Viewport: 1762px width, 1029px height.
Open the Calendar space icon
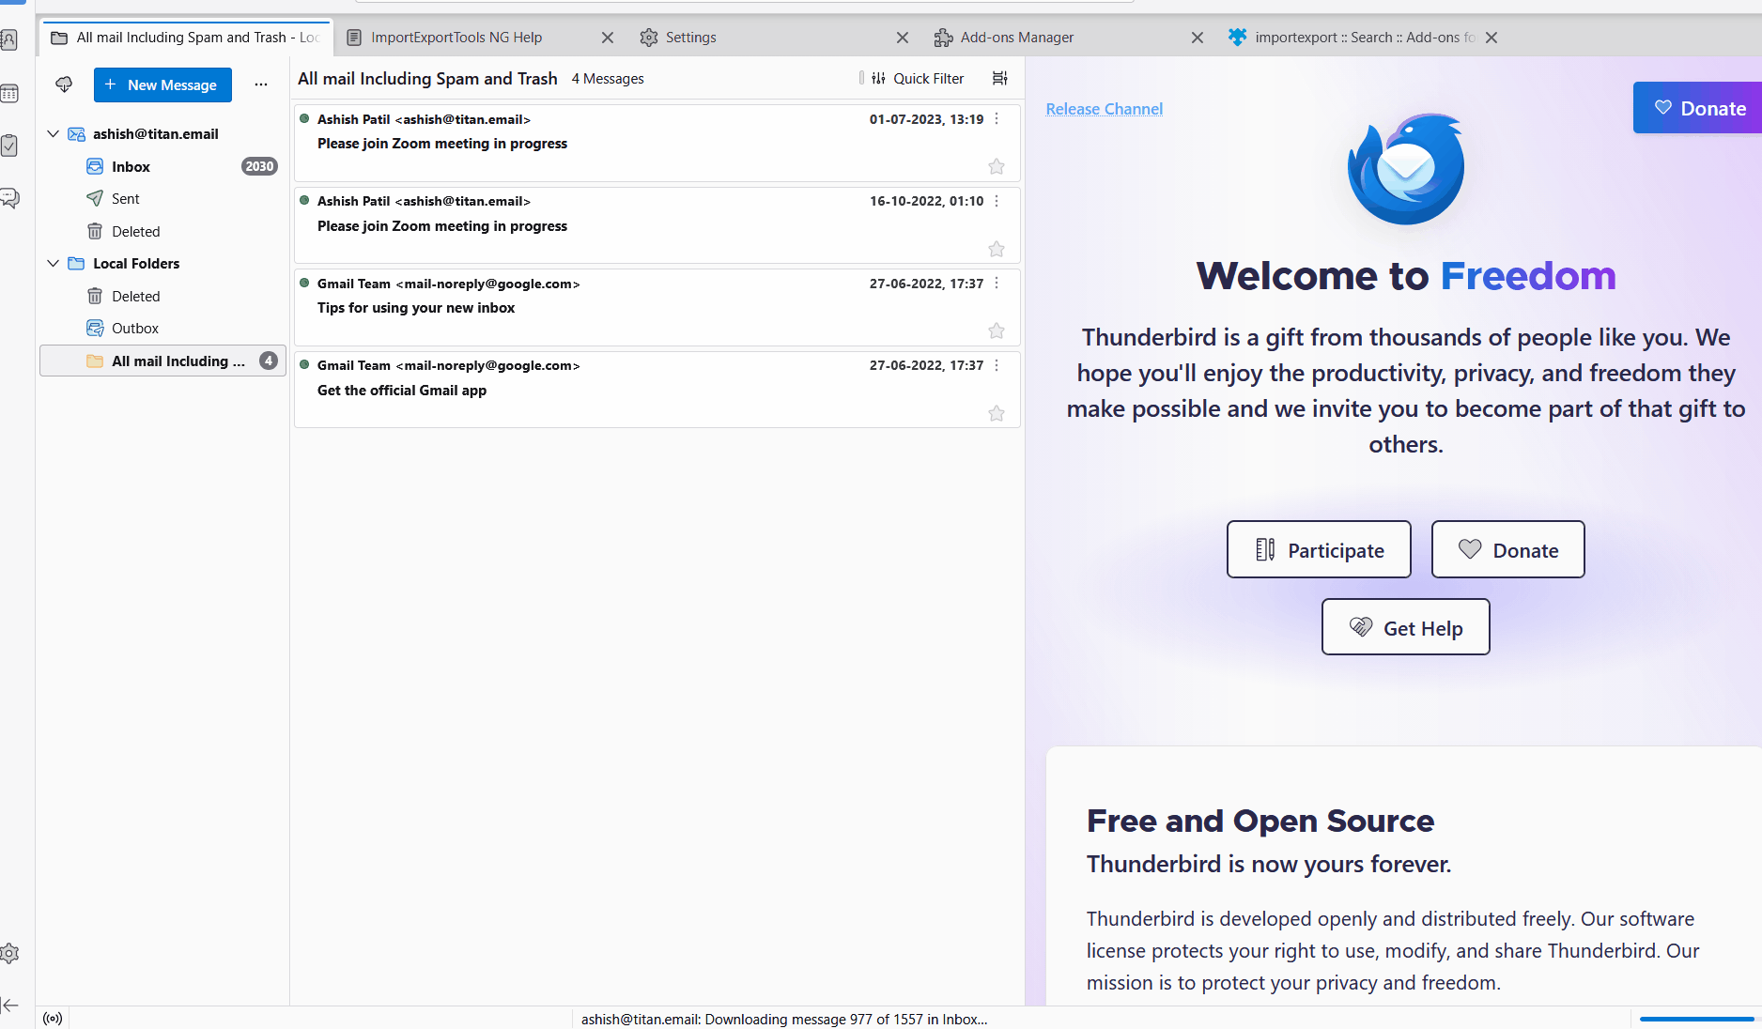[9, 93]
